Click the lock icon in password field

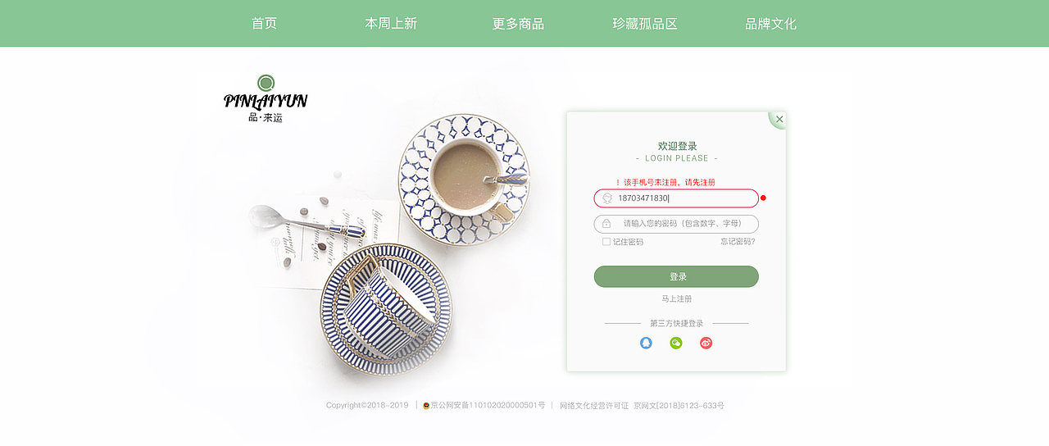606,224
